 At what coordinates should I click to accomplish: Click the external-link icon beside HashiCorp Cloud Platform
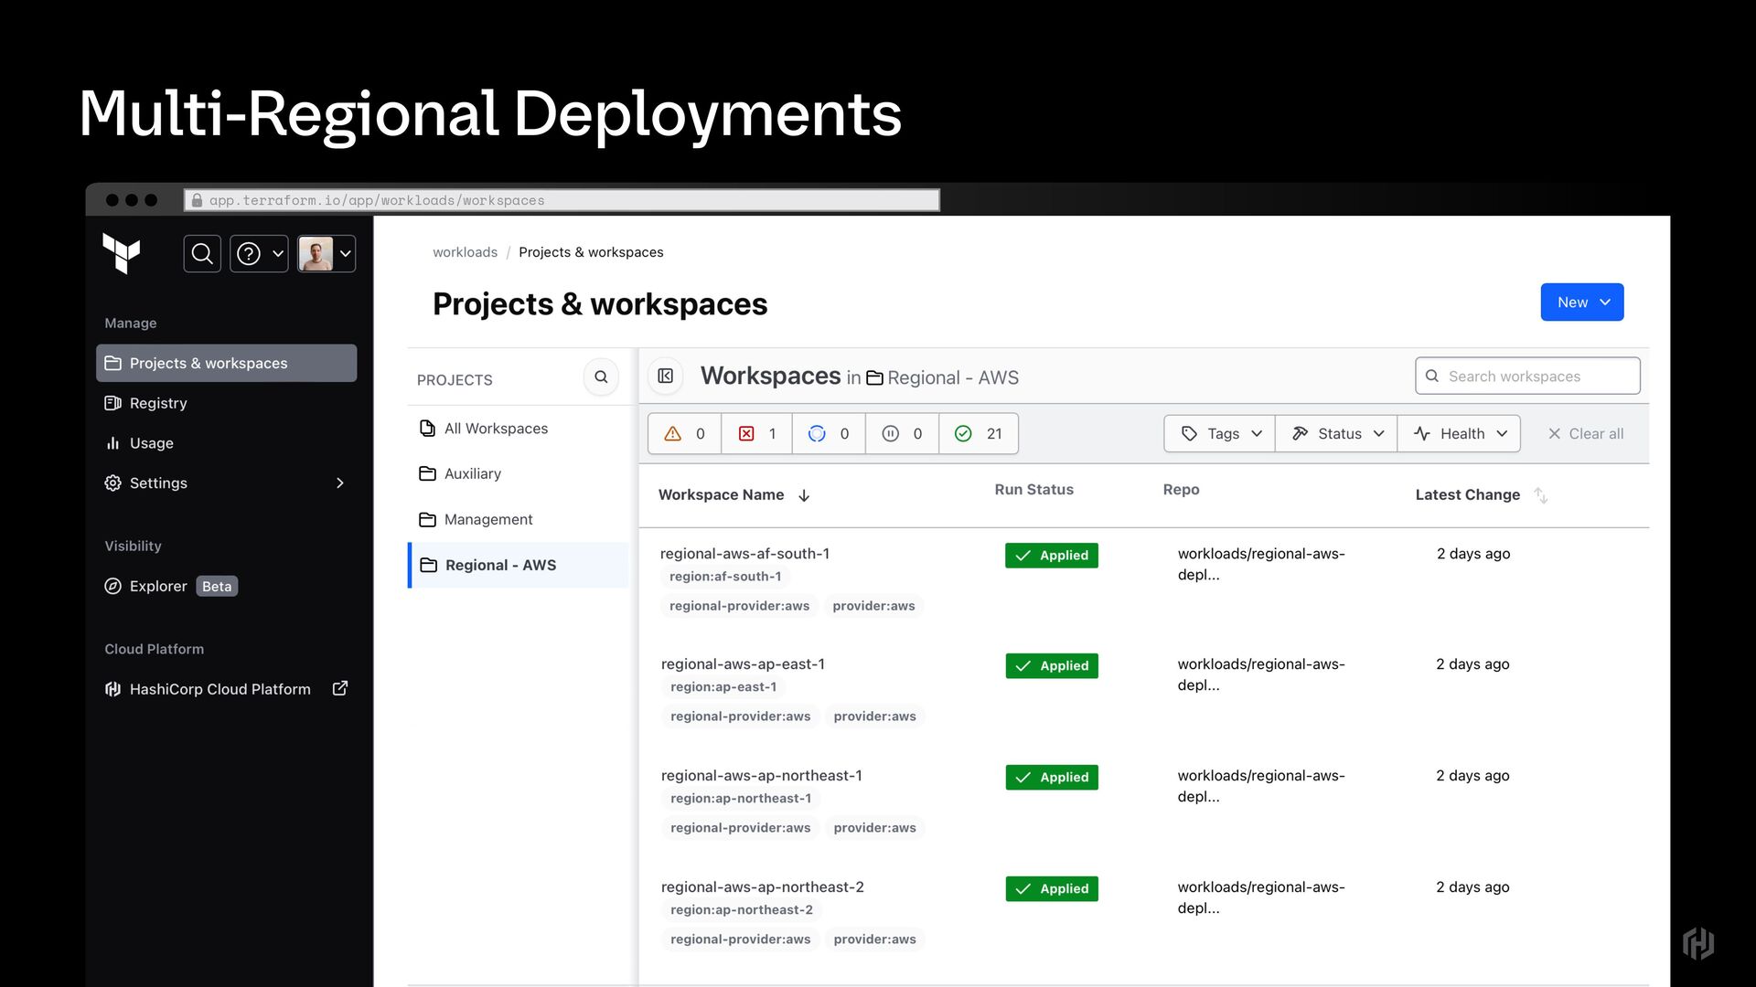pyautogui.click(x=340, y=688)
